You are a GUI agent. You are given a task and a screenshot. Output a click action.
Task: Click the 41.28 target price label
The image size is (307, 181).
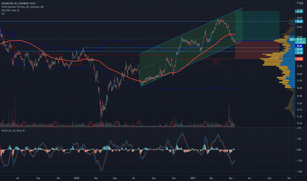point(299,11)
